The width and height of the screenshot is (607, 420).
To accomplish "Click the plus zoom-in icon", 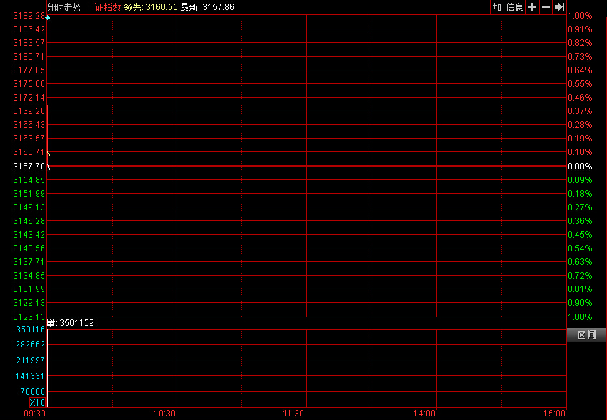I will tap(532, 7).
